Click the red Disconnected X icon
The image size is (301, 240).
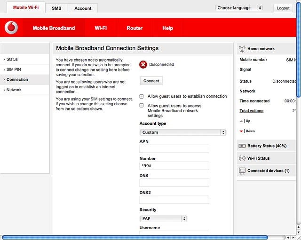[x=143, y=65]
